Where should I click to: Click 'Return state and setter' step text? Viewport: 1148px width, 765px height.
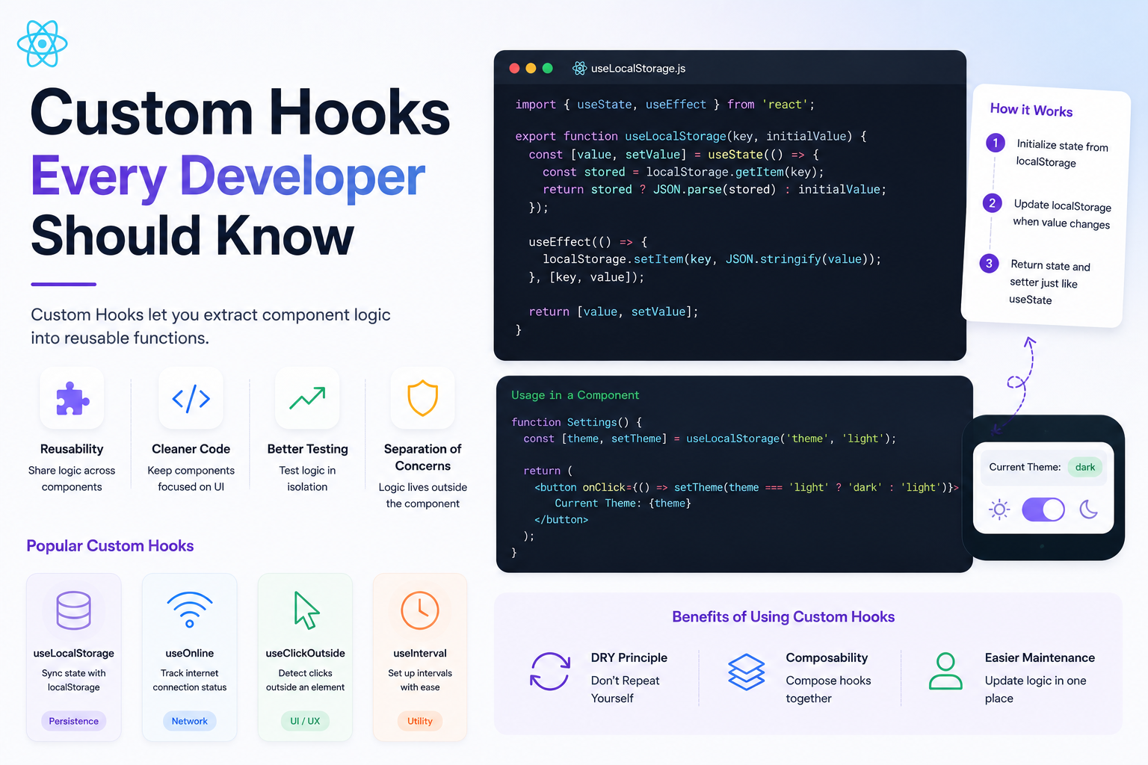click(1049, 282)
